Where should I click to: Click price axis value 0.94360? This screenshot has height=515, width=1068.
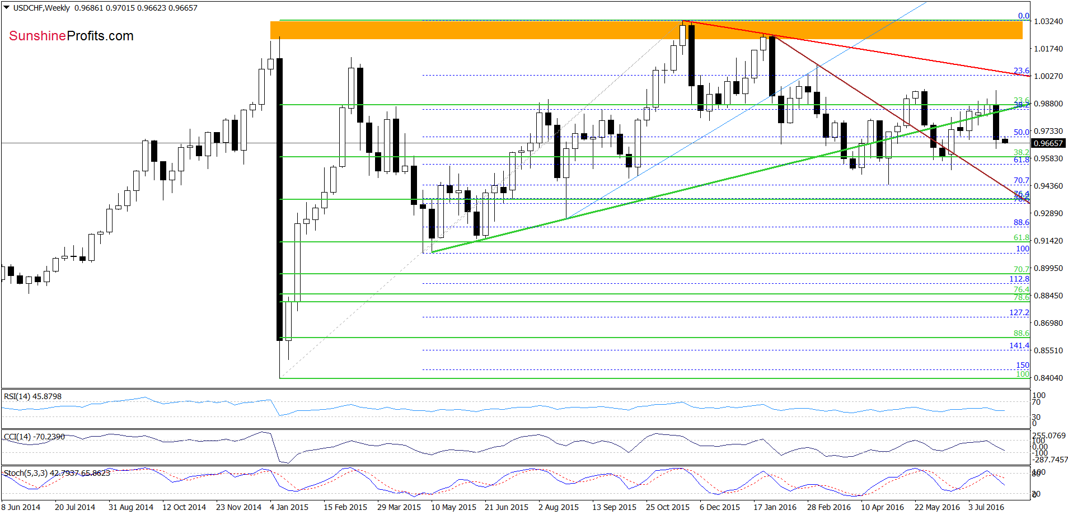1048,186
